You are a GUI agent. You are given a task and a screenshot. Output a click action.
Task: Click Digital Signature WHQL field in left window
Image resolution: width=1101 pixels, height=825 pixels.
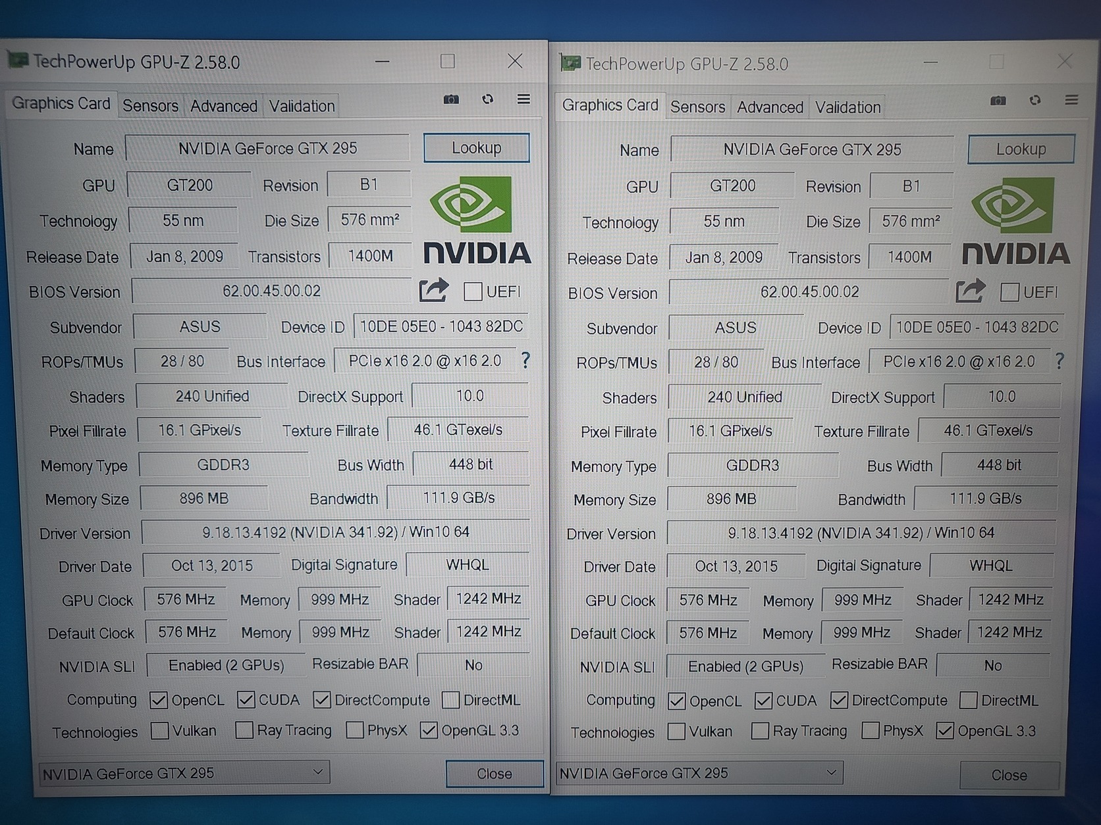[x=468, y=564]
